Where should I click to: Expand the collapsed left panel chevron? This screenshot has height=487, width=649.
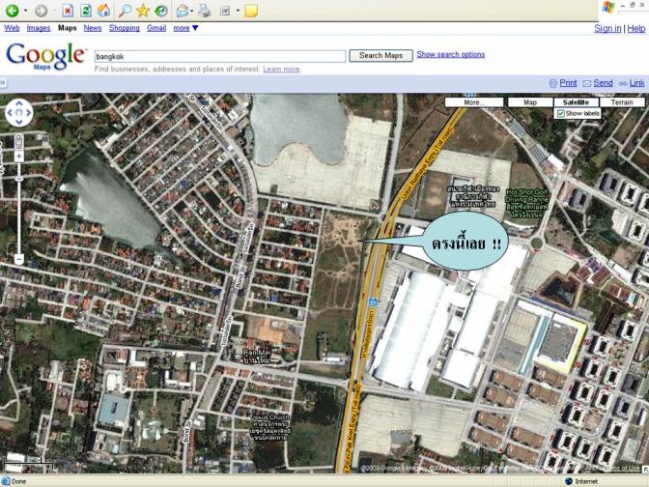4,83
